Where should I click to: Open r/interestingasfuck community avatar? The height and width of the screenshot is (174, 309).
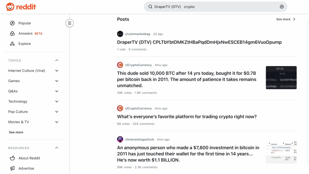120,139
